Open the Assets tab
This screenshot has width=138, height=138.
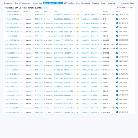click(103, 3)
